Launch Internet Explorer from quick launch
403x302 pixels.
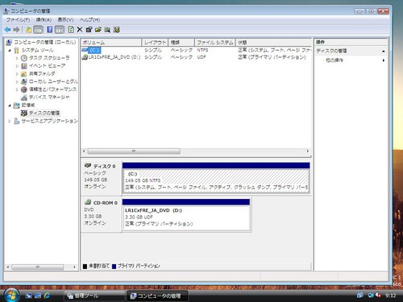point(47,296)
